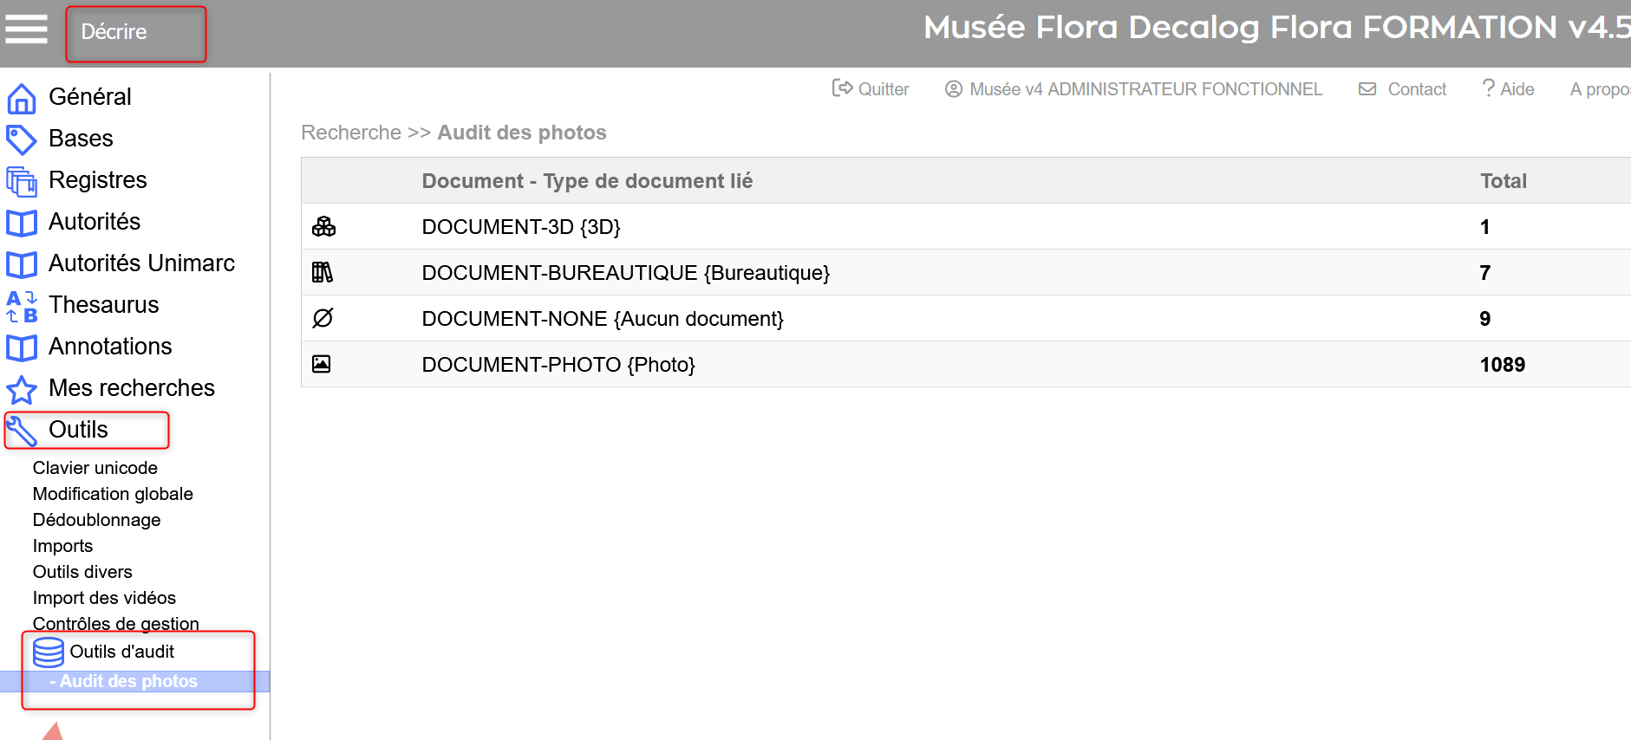Image resolution: width=1631 pixels, height=740 pixels.
Task: Expand the Autorités Unimarc section
Action: [141, 263]
